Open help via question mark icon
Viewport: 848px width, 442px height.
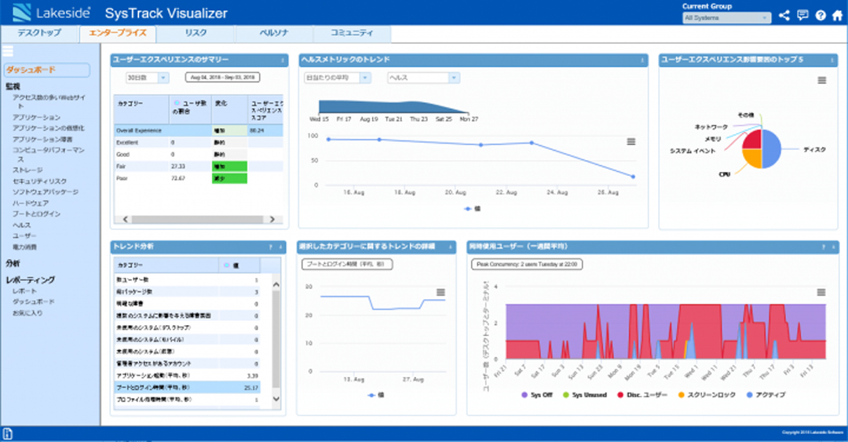point(821,16)
